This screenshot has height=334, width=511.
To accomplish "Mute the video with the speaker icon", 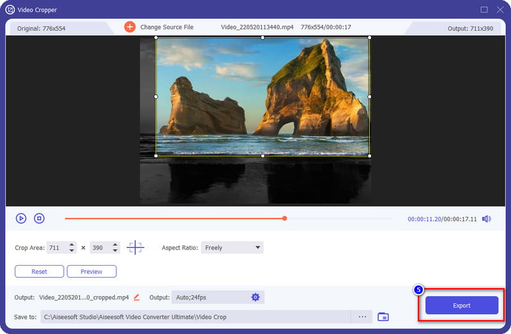I will [x=487, y=218].
